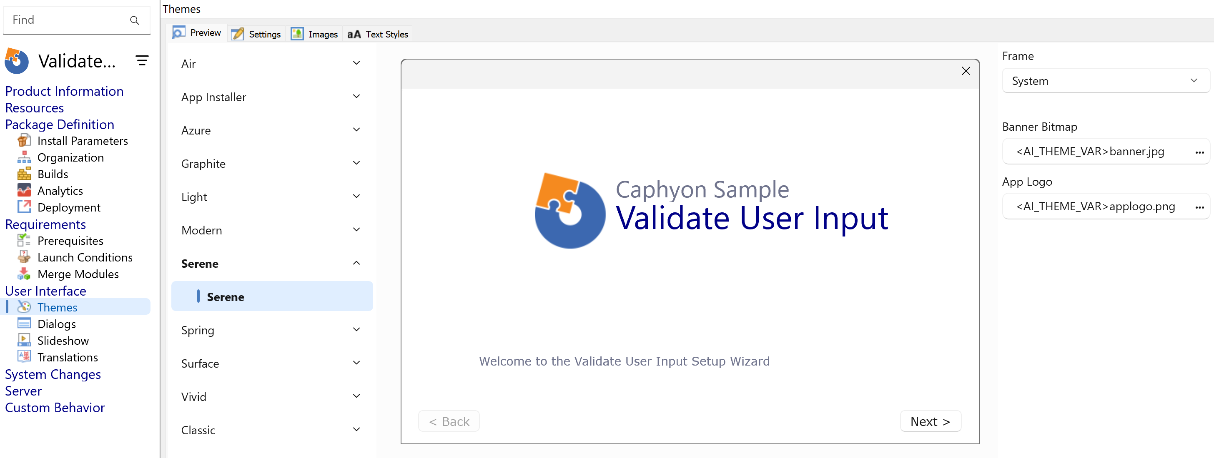This screenshot has width=1214, height=458.
Task: Switch to the Preview tab
Action: point(197,33)
